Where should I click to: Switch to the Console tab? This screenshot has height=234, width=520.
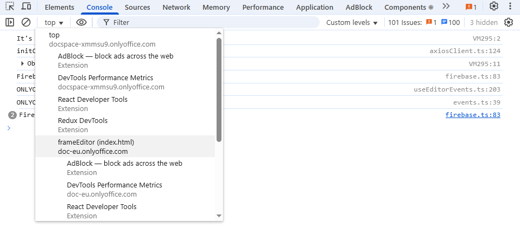(x=99, y=7)
